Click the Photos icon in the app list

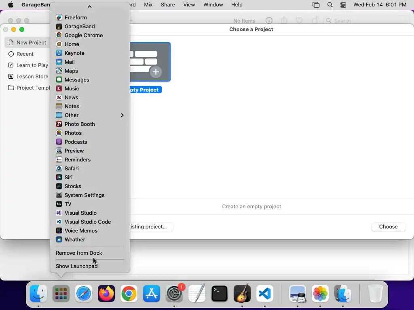pyautogui.click(x=59, y=133)
